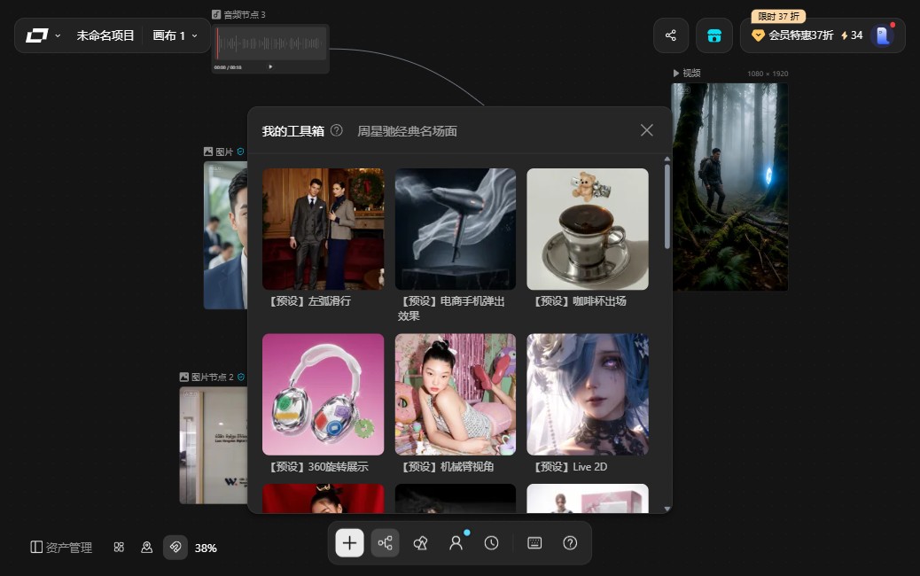Screen dimensions: 920x576
Task: Open the Live 2D preset thumbnail
Action: tap(588, 394)
